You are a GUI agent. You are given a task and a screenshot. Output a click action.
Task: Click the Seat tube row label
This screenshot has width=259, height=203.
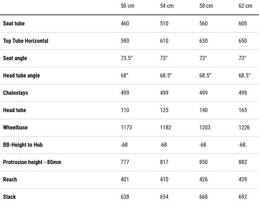click(14, 23)
